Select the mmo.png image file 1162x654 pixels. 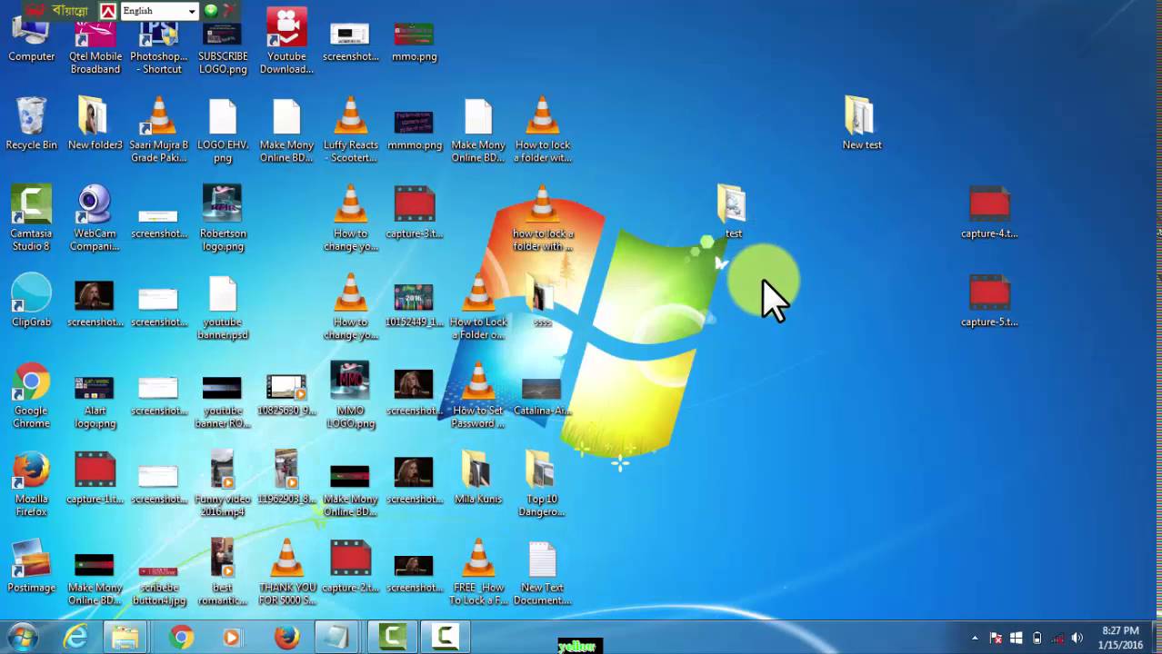[414, 43]
